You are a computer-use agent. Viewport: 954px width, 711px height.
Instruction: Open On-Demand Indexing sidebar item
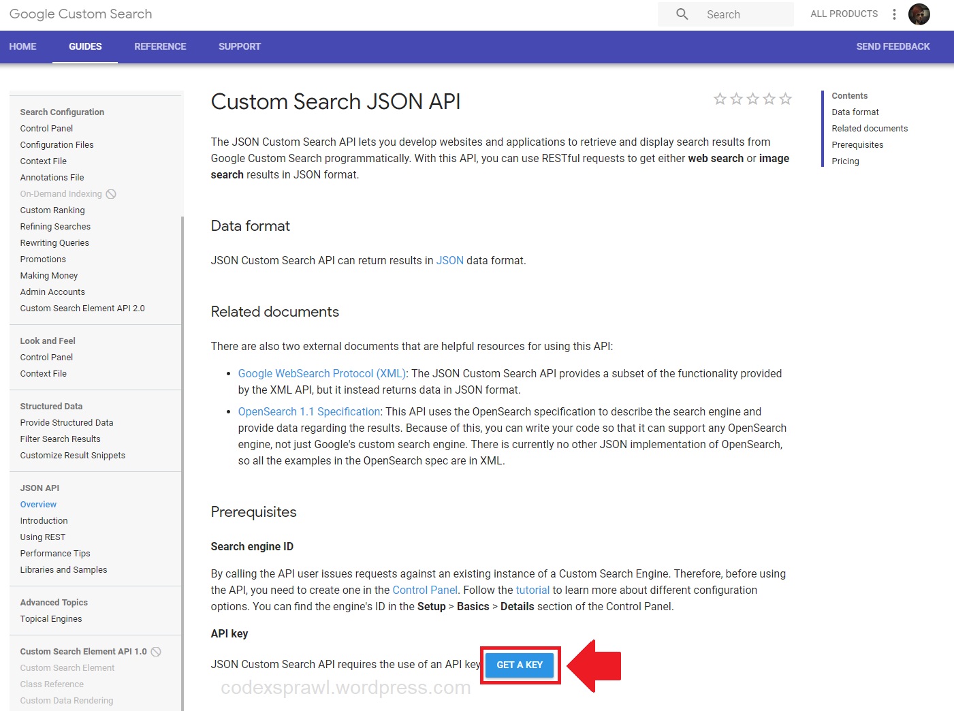pyautogui.click(x=61, y=194)
